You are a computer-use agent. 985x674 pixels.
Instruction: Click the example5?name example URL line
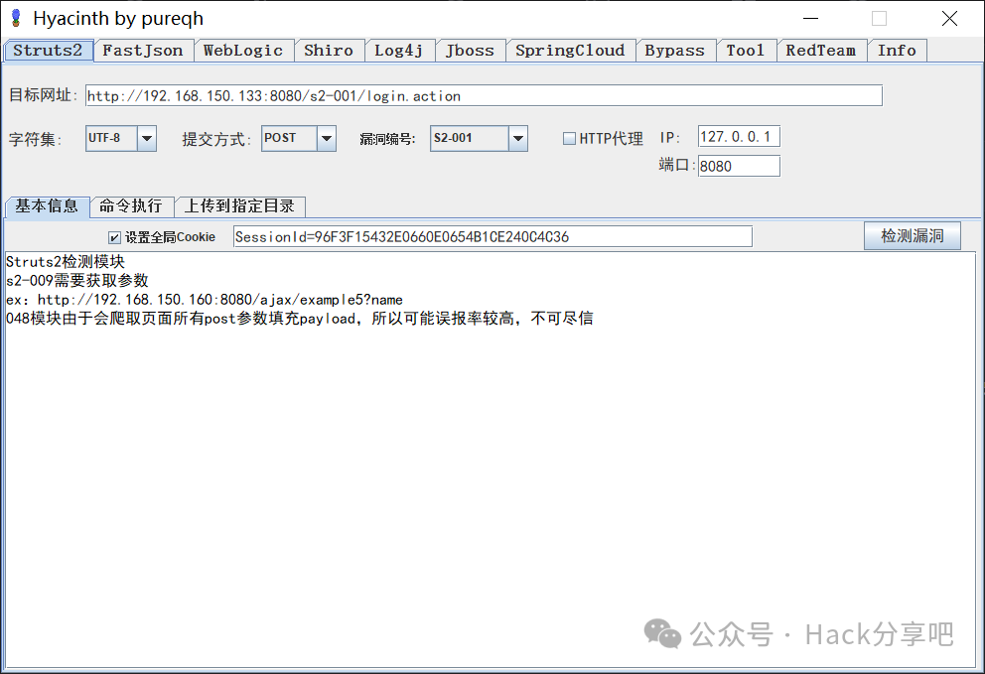tap(205, 300)
